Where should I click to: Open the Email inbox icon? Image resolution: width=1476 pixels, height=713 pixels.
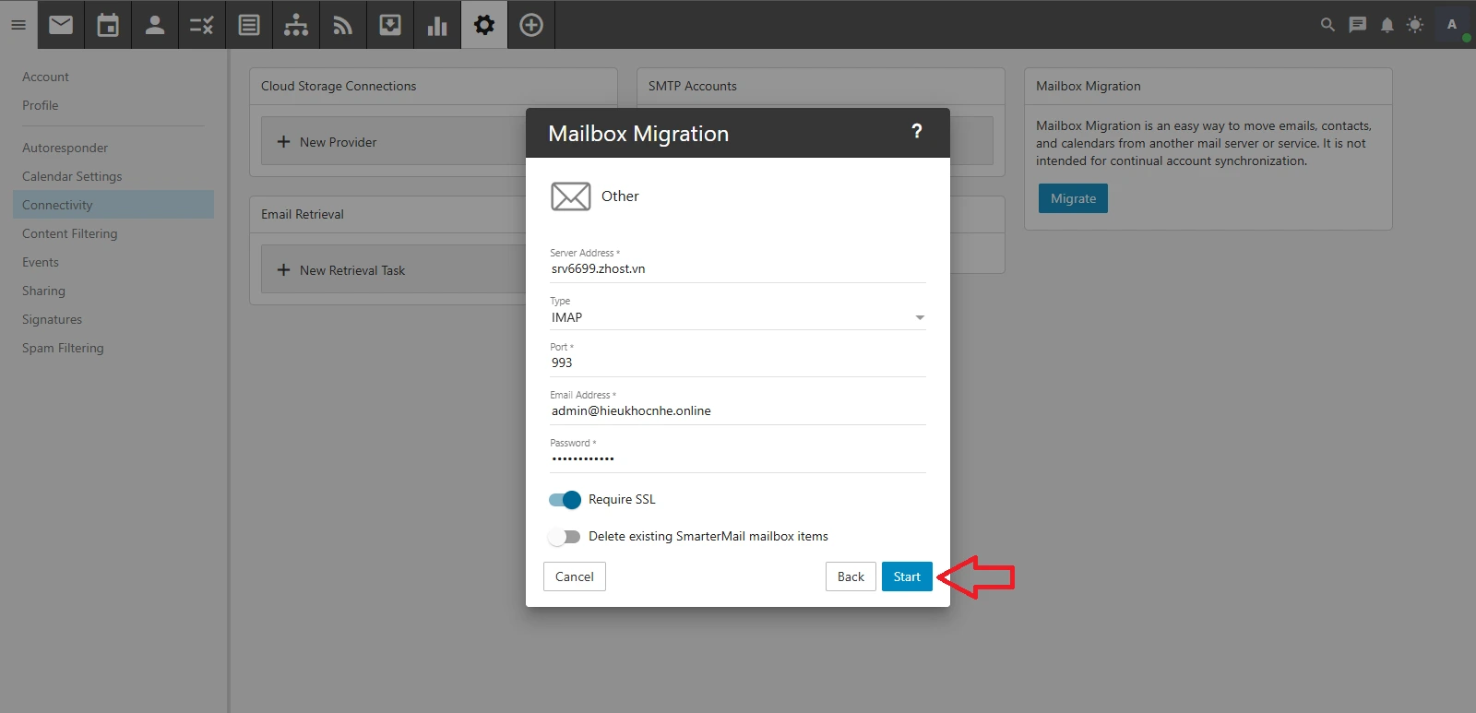61,25
